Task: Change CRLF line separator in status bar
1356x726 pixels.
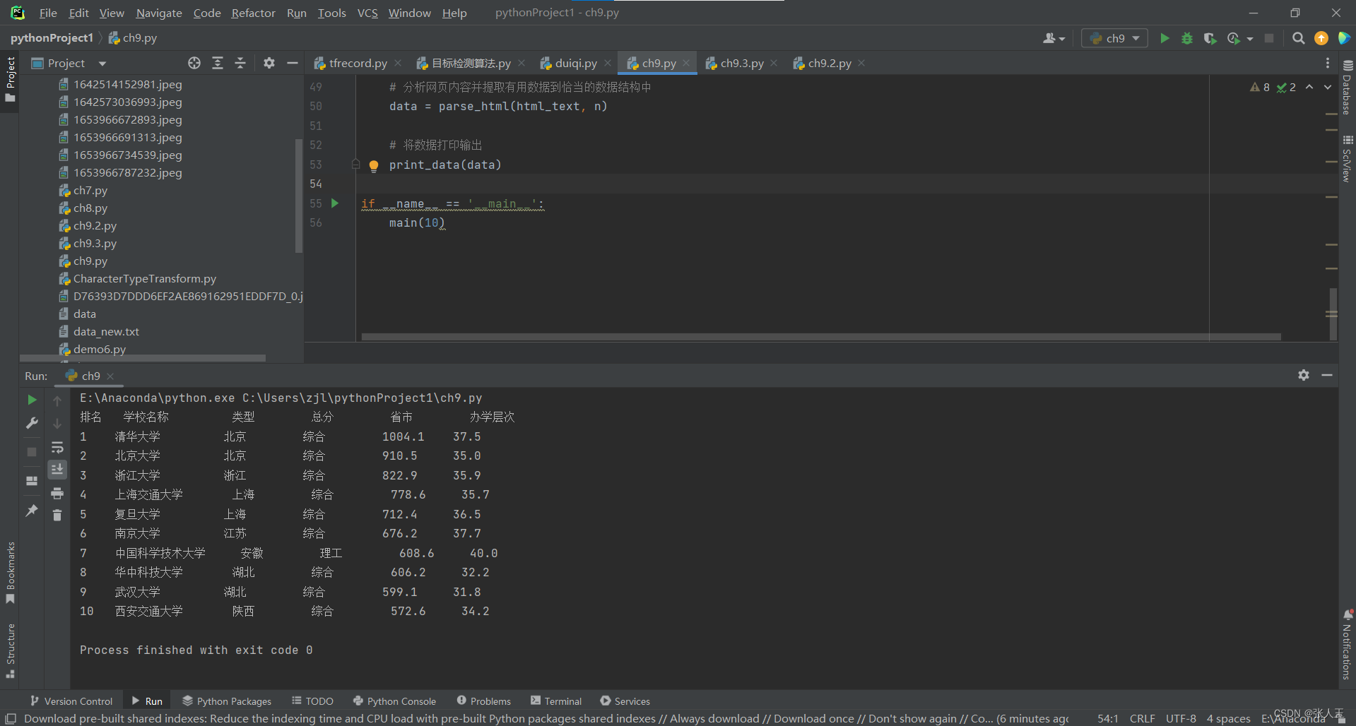Action: 1142,718
